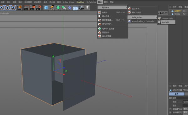This screenshot has height=115, width=188.
Task: Choose 运行脚本 run script entry
Action: click(x=143, y=9)
